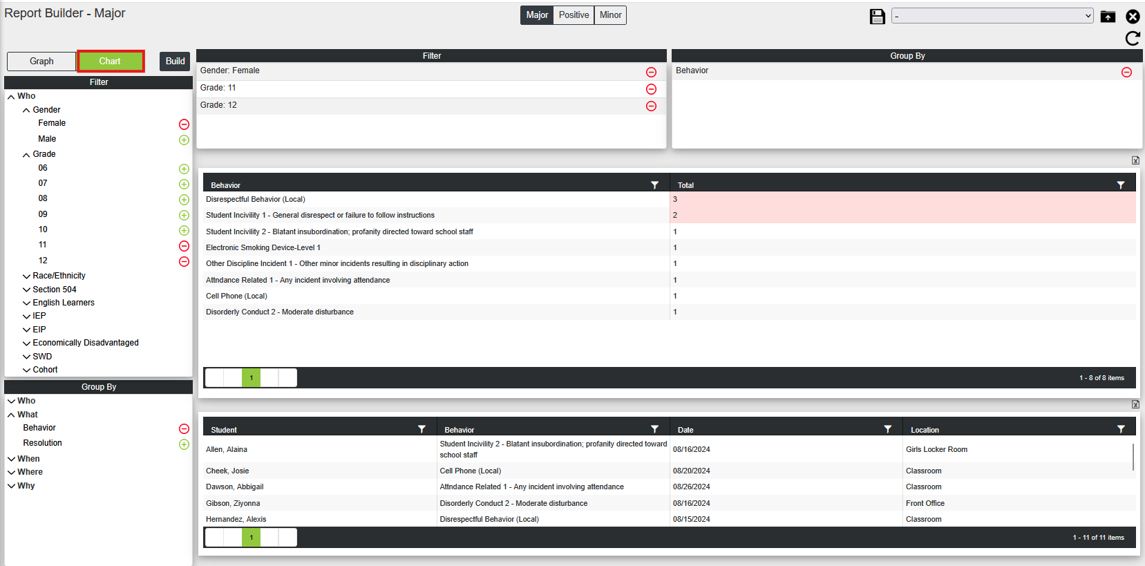Screen dimensions: 1145x566
Task: Open filter on the Student column
Action: pyautogui.click(x=422, y=429)
